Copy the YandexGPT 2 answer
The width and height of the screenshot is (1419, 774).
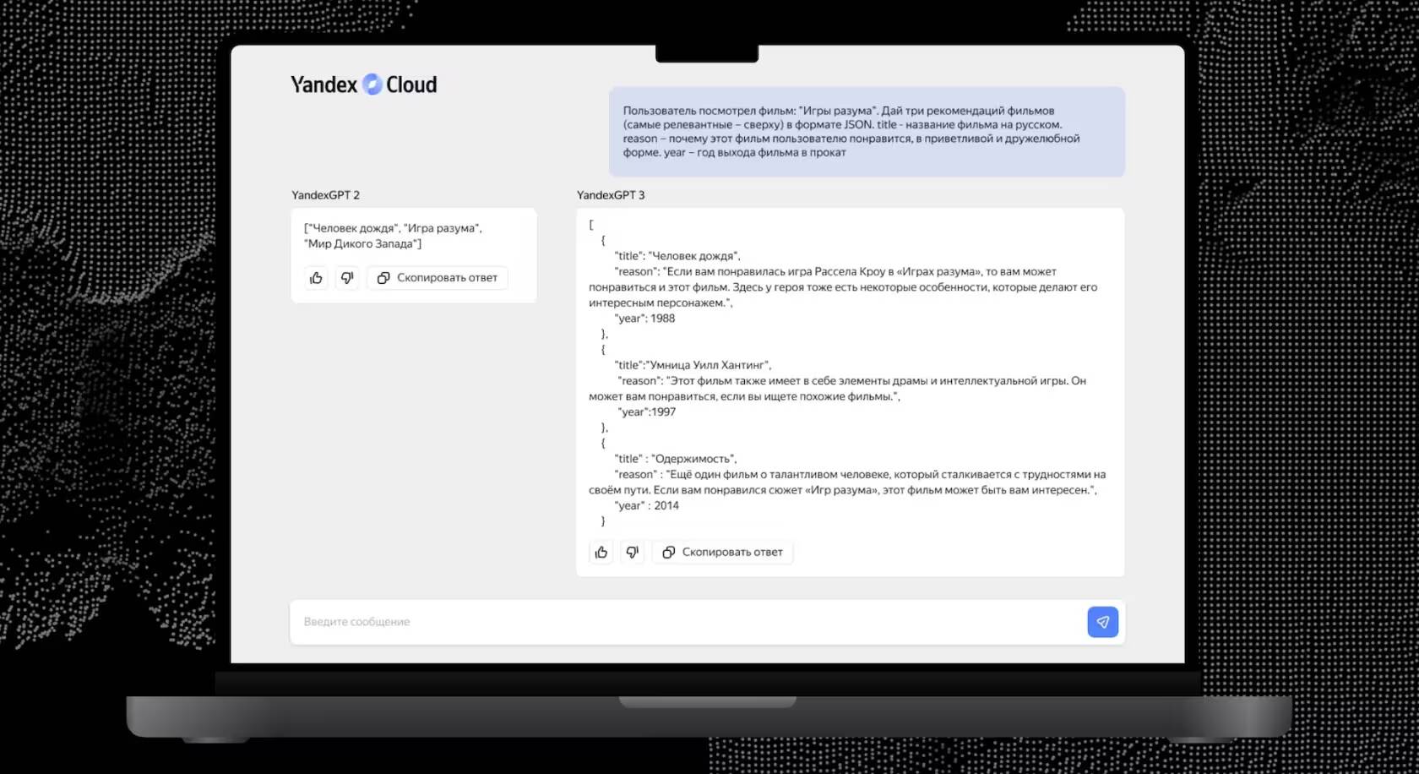pyautogui.click(x=438, y=278)
